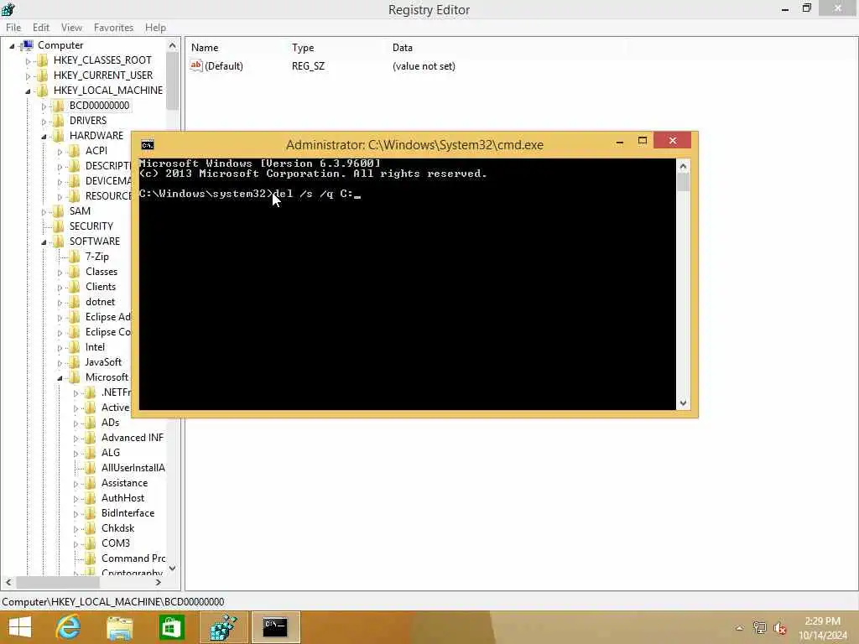Select the AuthHost key

click(x=122, y=498)
